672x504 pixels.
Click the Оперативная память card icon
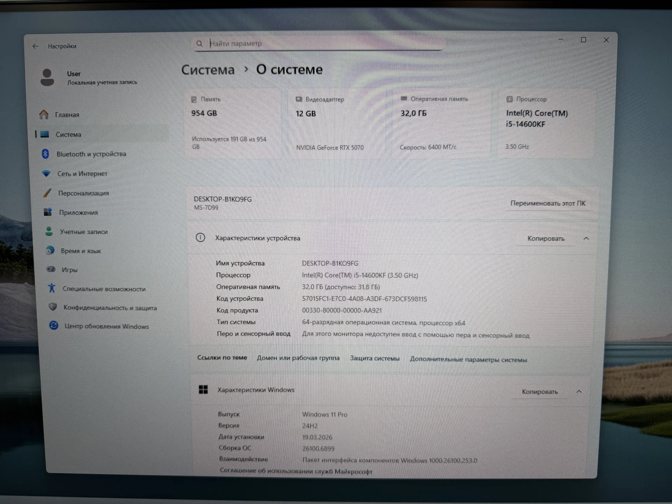404,99
